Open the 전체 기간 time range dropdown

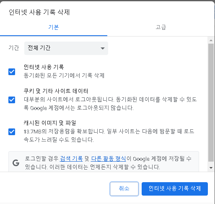pos(66,48)
